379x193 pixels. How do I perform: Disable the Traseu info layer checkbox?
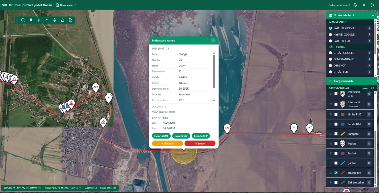[336, 173]
